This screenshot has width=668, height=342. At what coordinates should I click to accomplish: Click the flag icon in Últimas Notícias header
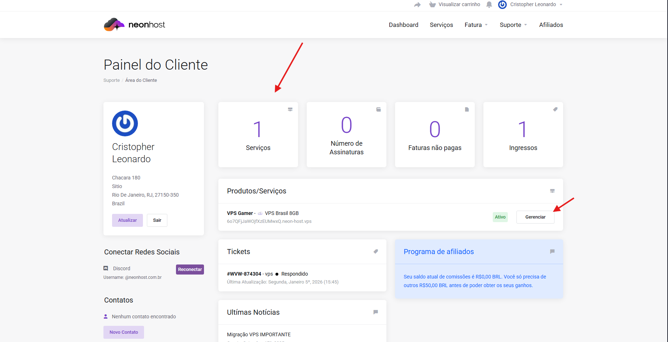376,312
